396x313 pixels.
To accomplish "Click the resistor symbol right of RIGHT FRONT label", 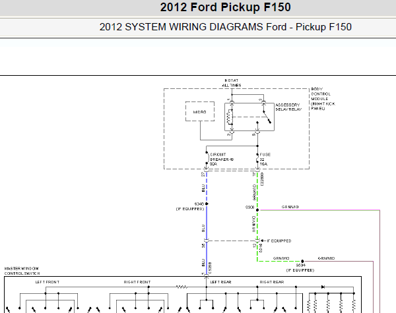I will [181, 287].
